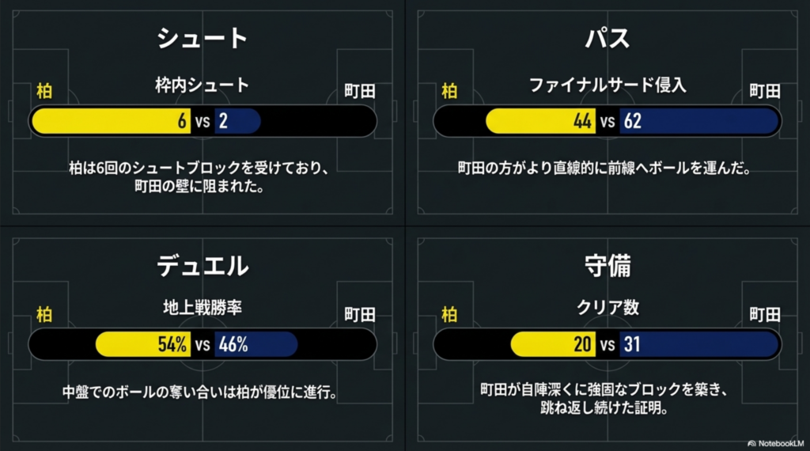Select the クリア数 stat label
This screenshot has height=451, width=810.
(607, 307)
